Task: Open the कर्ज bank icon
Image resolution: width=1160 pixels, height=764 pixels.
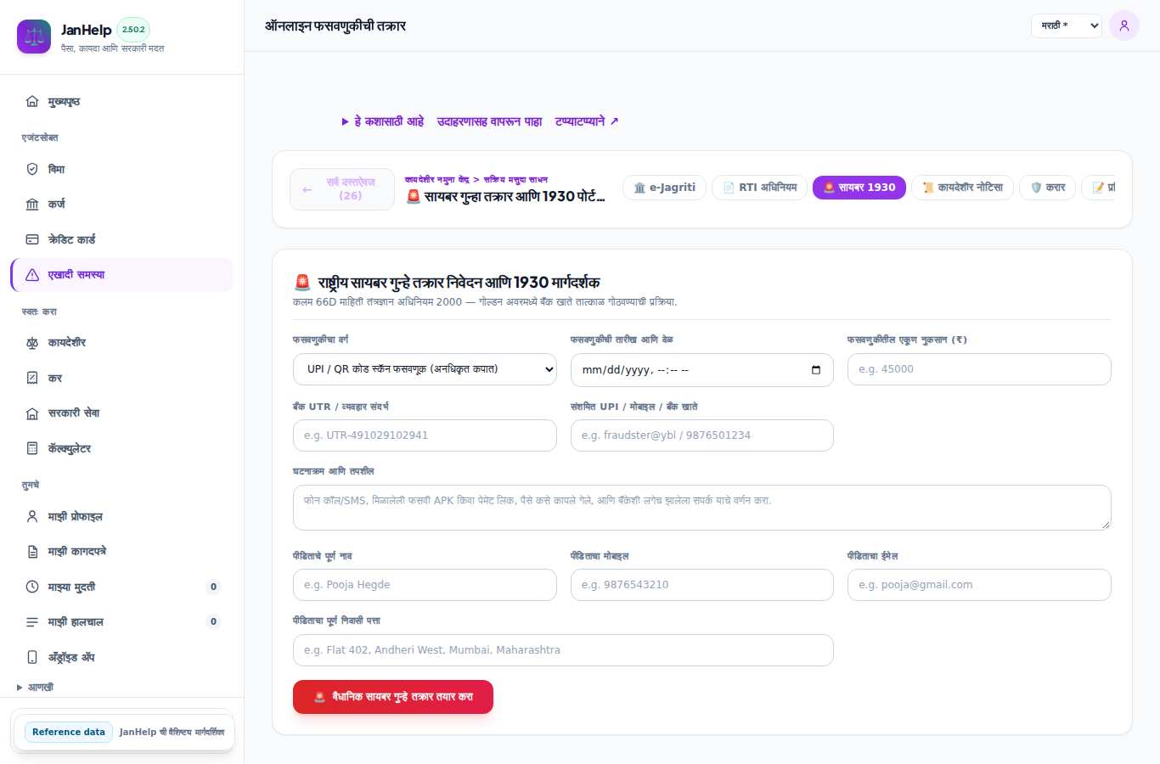Action: click(32, 205)
